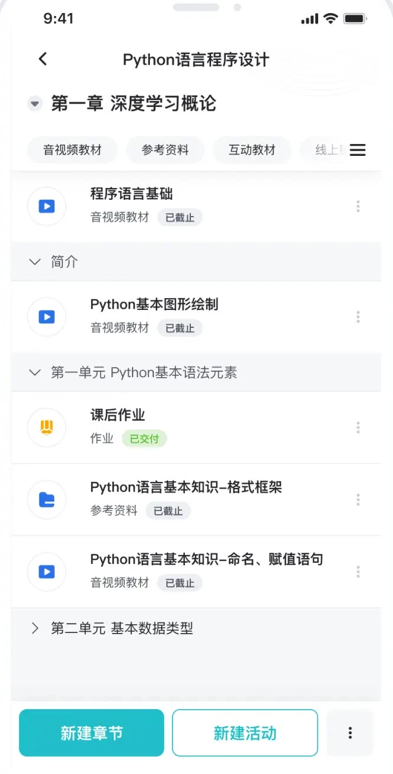Tap the 已截止 badge on Python基本图形绘制
This screenshot has height=774, width=393.
180,328
